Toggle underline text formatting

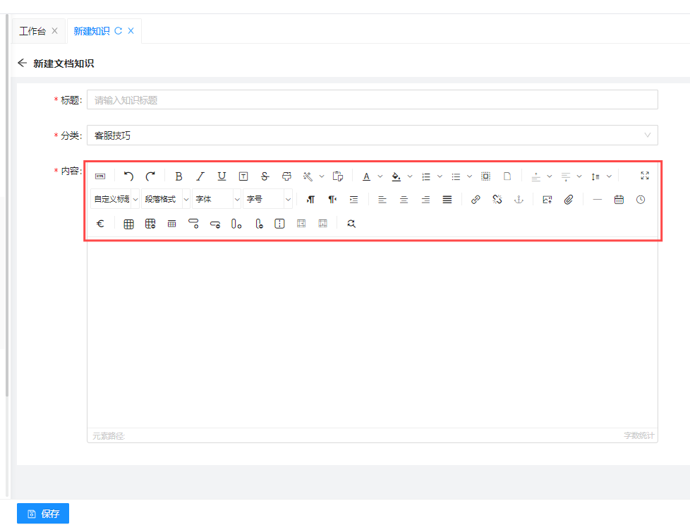click(x=222, y=176)
